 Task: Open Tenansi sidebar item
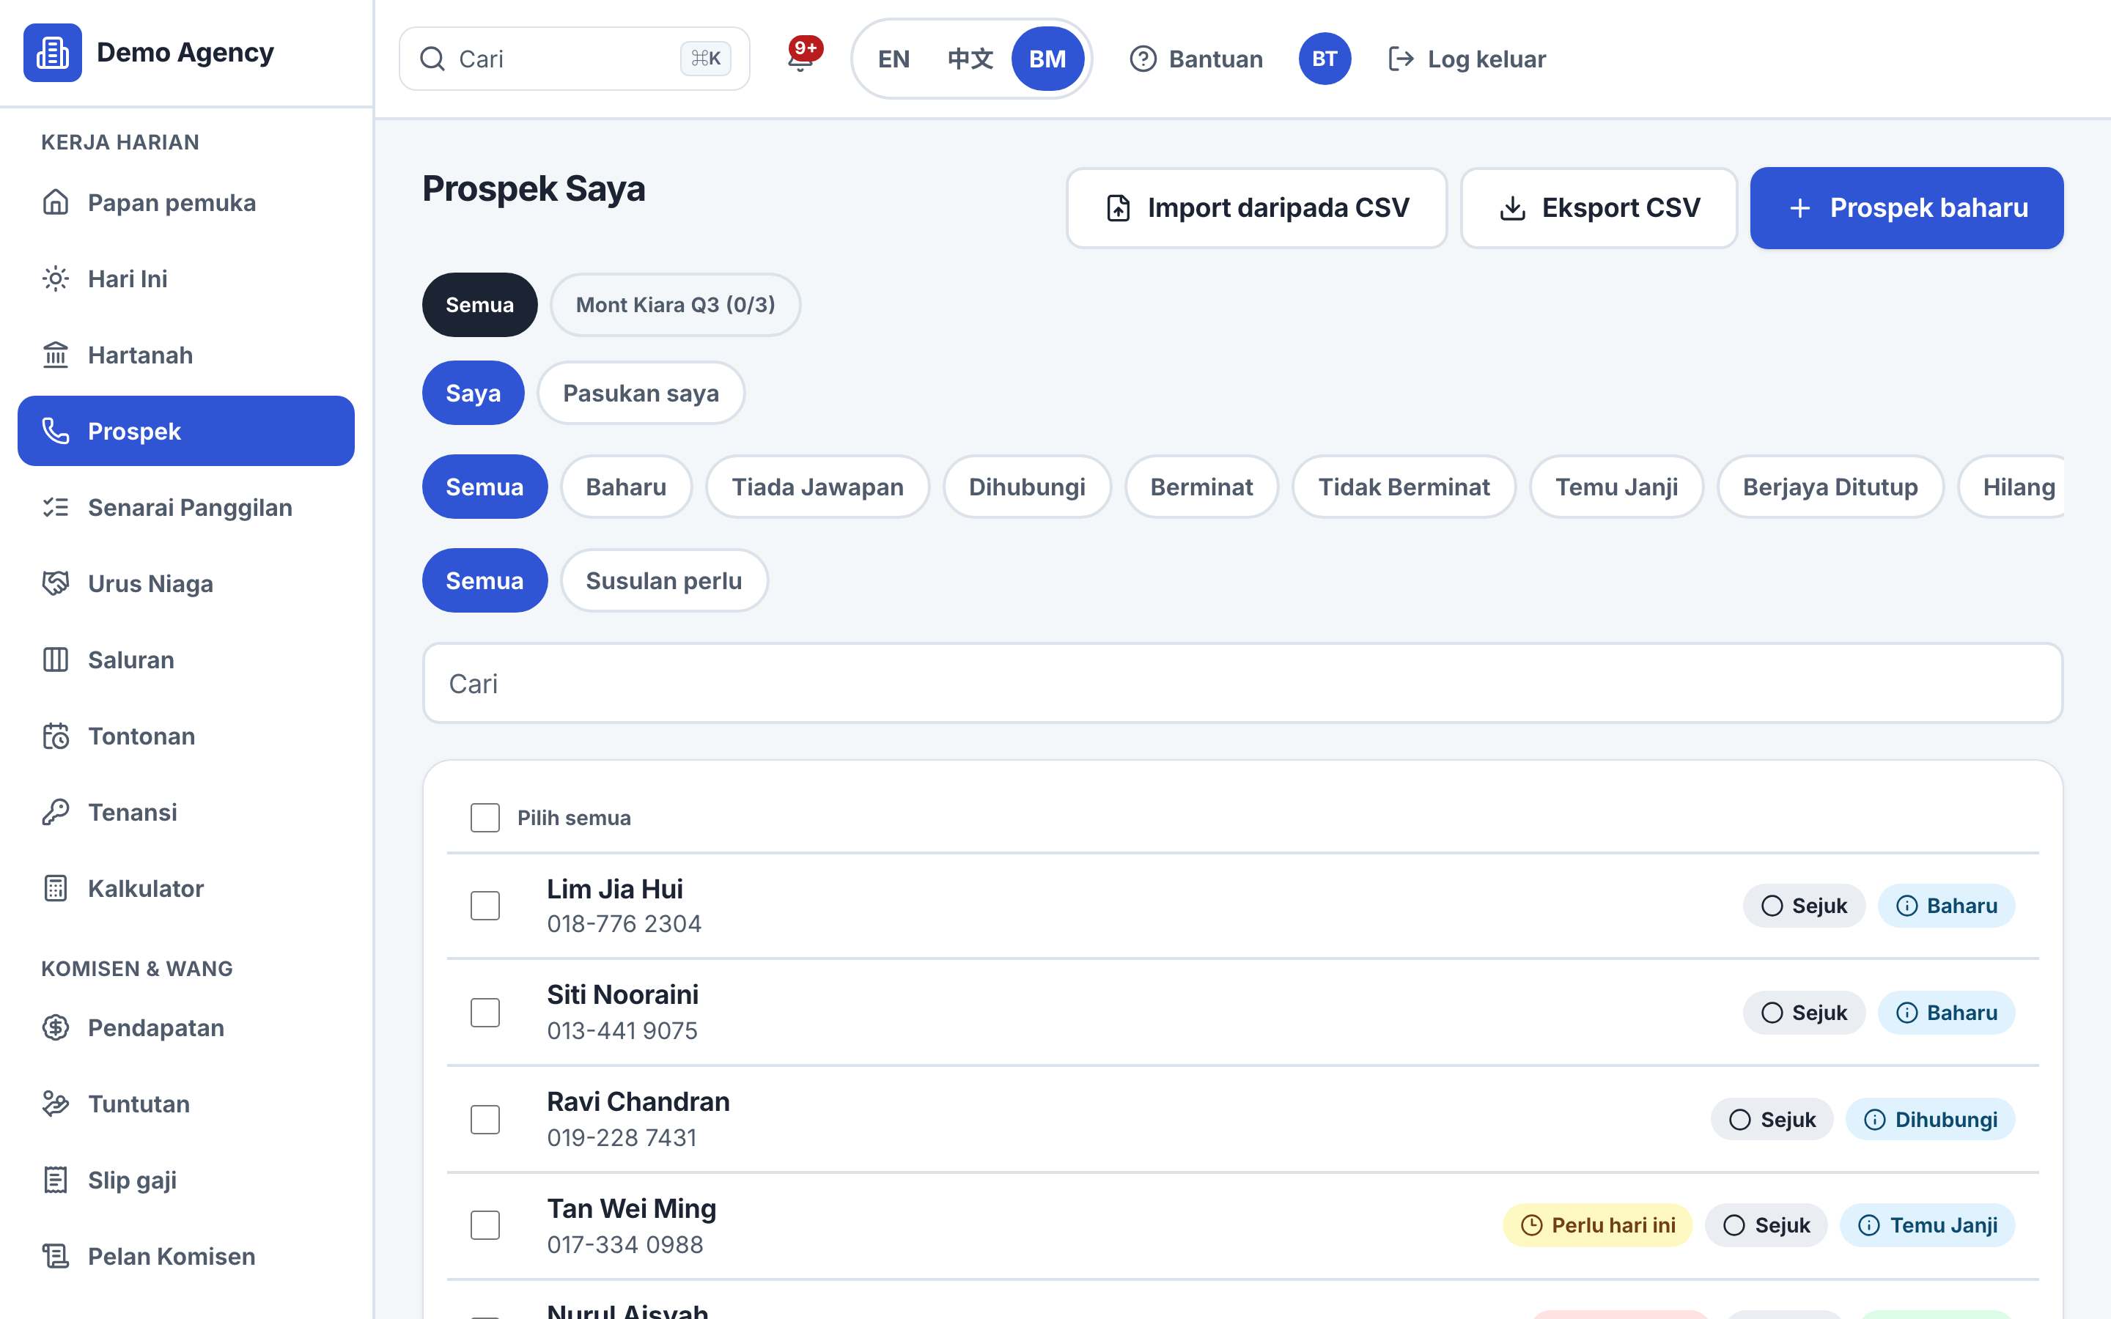pyautogui.click(x=185, y=812)
